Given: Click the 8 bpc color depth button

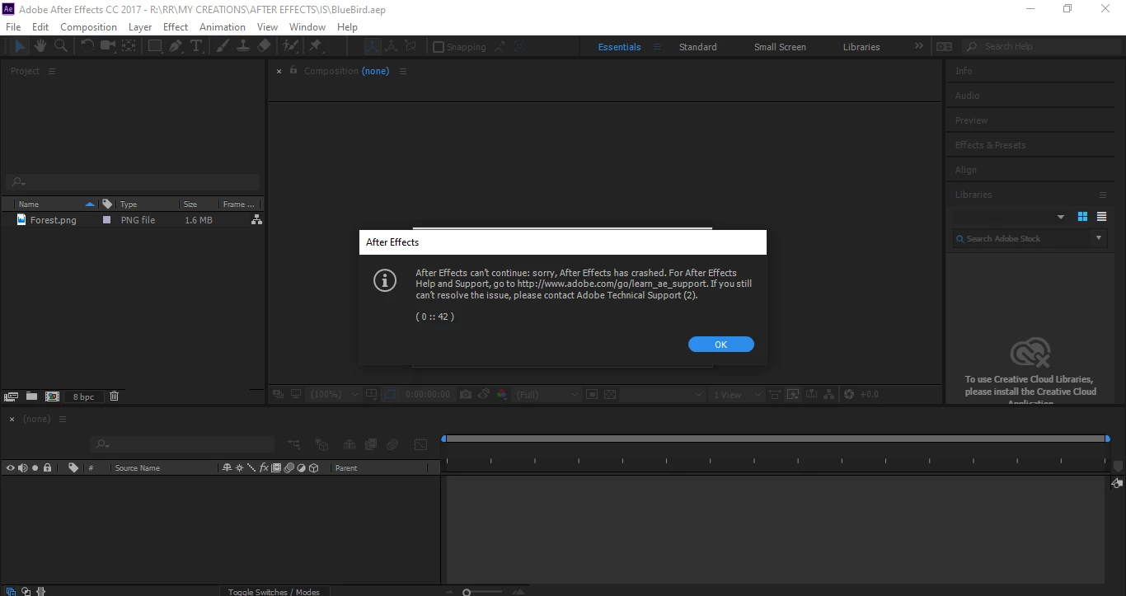Looking at the screenshot, I should [x=83, y=397].
